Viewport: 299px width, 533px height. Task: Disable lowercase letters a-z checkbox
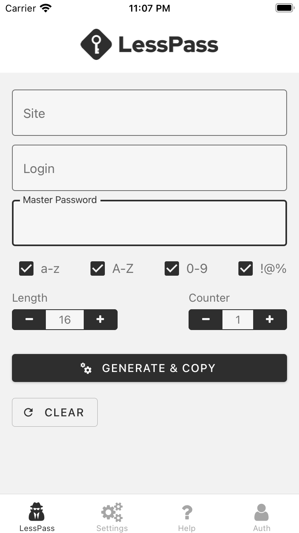(x=26, y=268)
